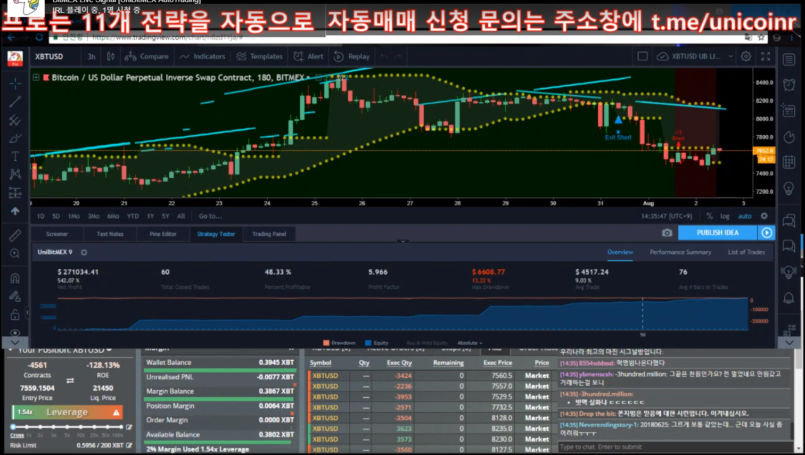Open the Trading Panel tab
805x455 pixels.
click(x=269, y=234)
